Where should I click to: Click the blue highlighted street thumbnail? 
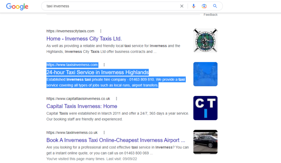pos(205,74)
